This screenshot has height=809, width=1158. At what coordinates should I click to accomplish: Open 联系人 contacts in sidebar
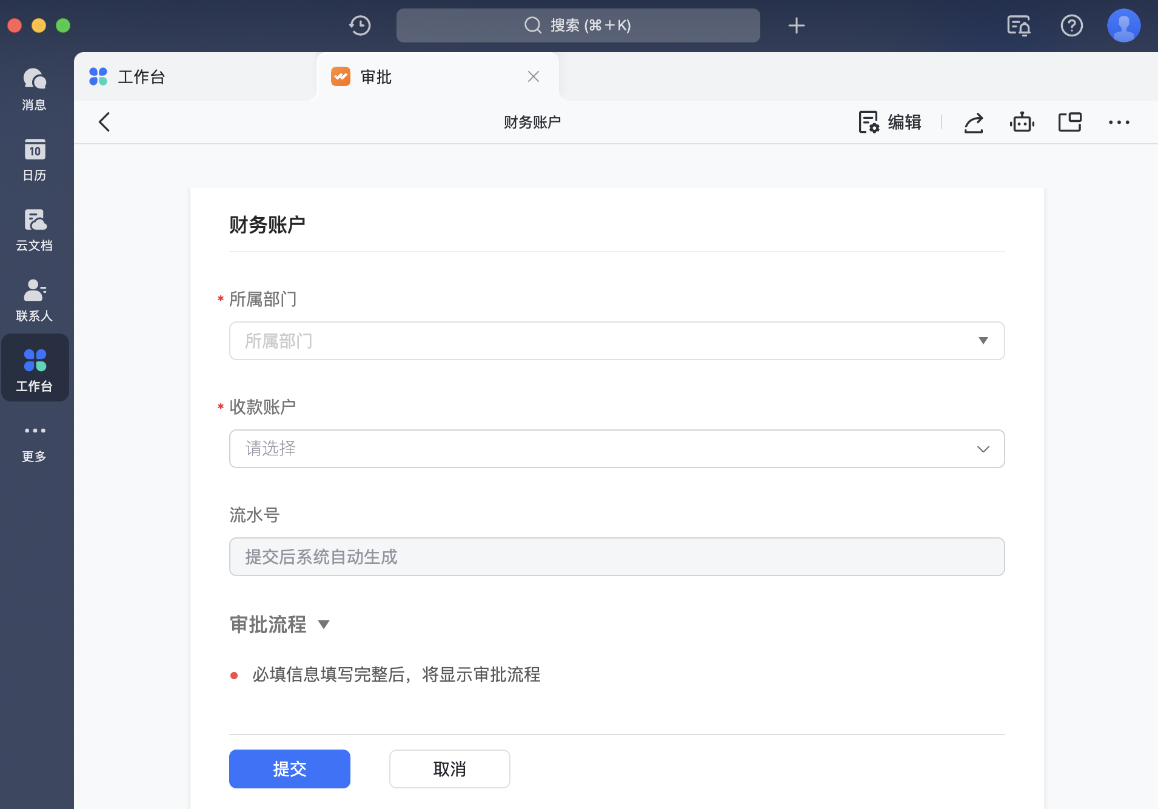point(35,300)
